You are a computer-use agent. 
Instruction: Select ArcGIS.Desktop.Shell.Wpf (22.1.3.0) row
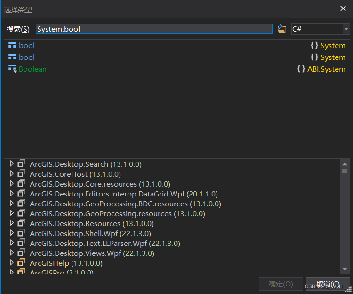click(90, 234)
